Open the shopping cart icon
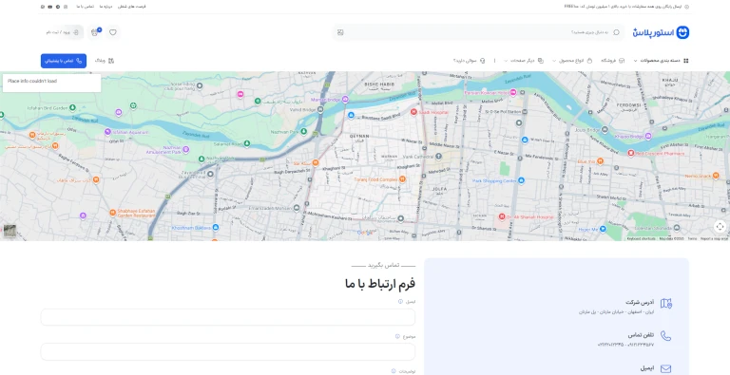 95,32
